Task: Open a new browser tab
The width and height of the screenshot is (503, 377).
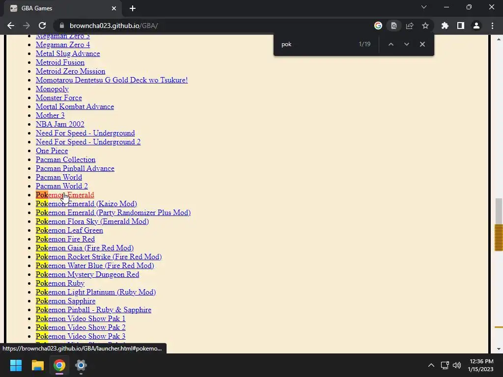Action: 133,8
